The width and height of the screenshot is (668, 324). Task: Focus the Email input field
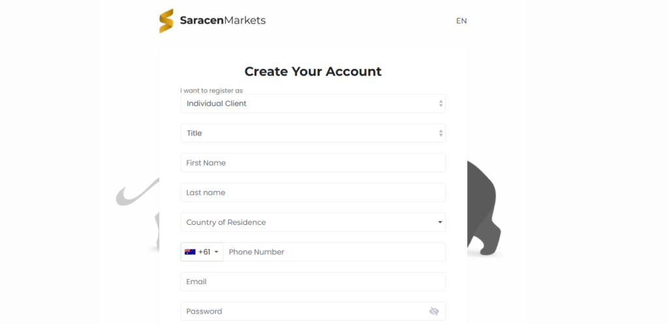pos(313,282)
